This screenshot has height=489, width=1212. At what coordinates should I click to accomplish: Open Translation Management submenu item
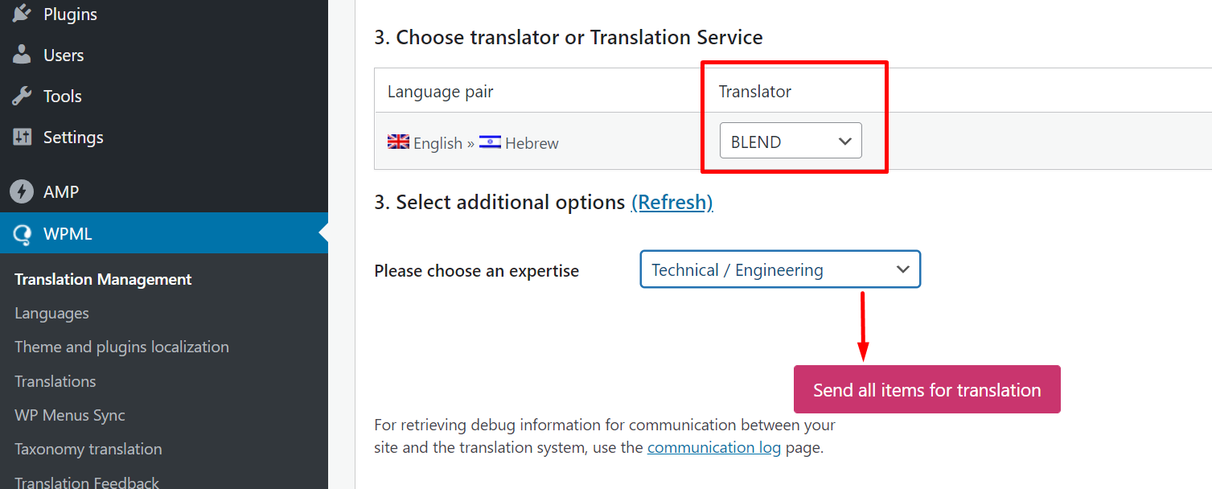click(103, 279)
